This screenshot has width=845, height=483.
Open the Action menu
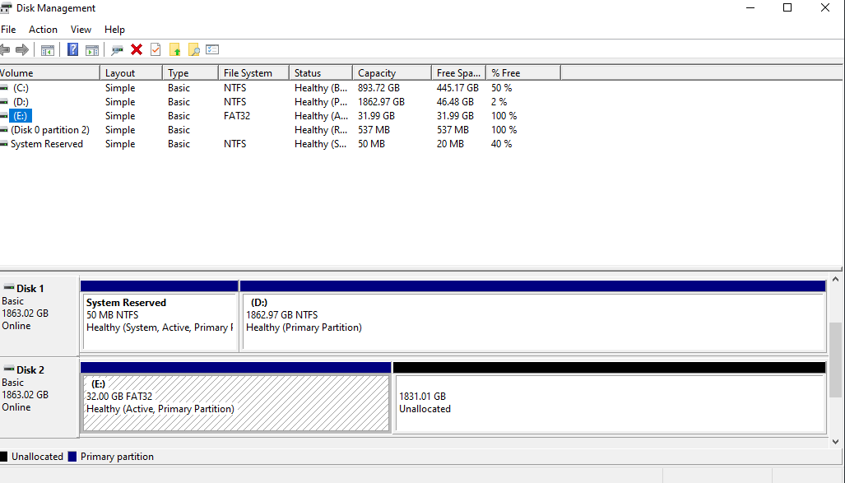[x=43, y=30]
